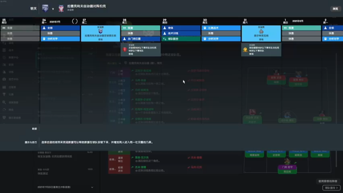
Task: Click the 2021年8月 month label
Action: click(298, 21)
